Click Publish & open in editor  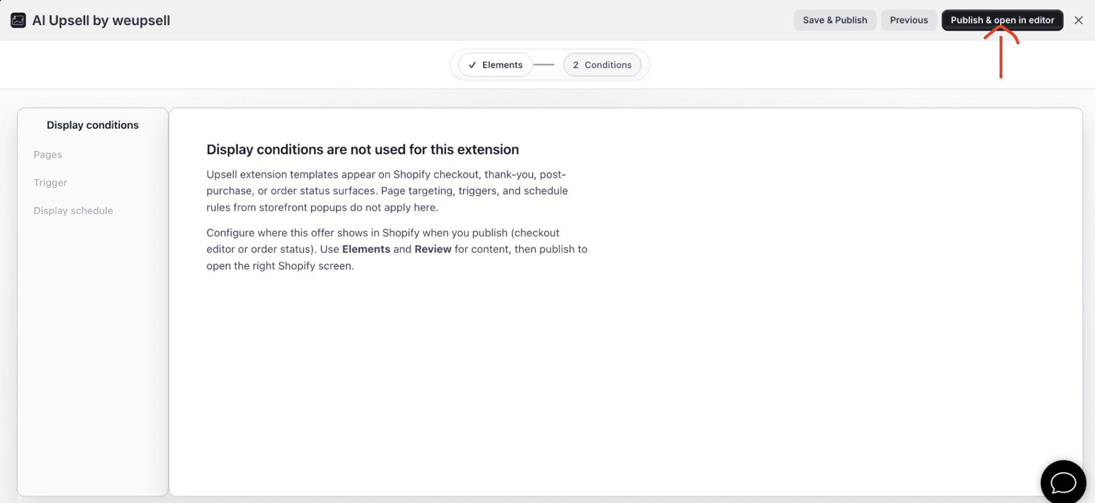pos(1002,20)
